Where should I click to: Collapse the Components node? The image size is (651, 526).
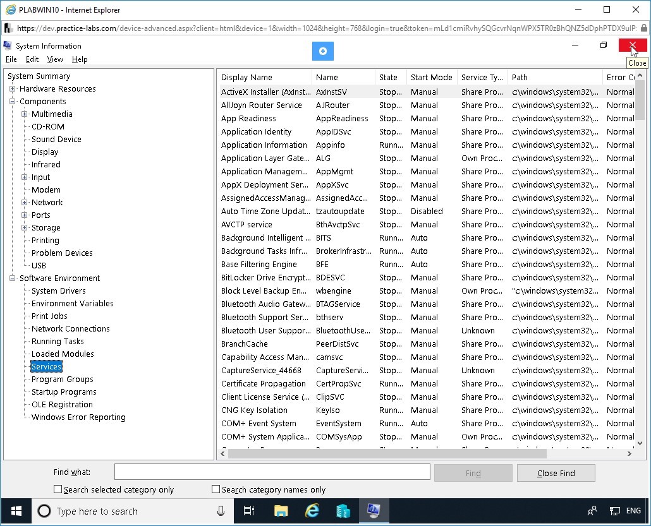coord(13,101)
